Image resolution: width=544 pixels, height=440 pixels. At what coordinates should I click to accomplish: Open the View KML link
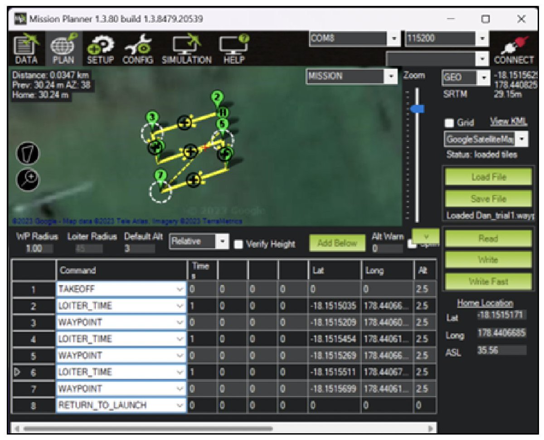point(509,122)
